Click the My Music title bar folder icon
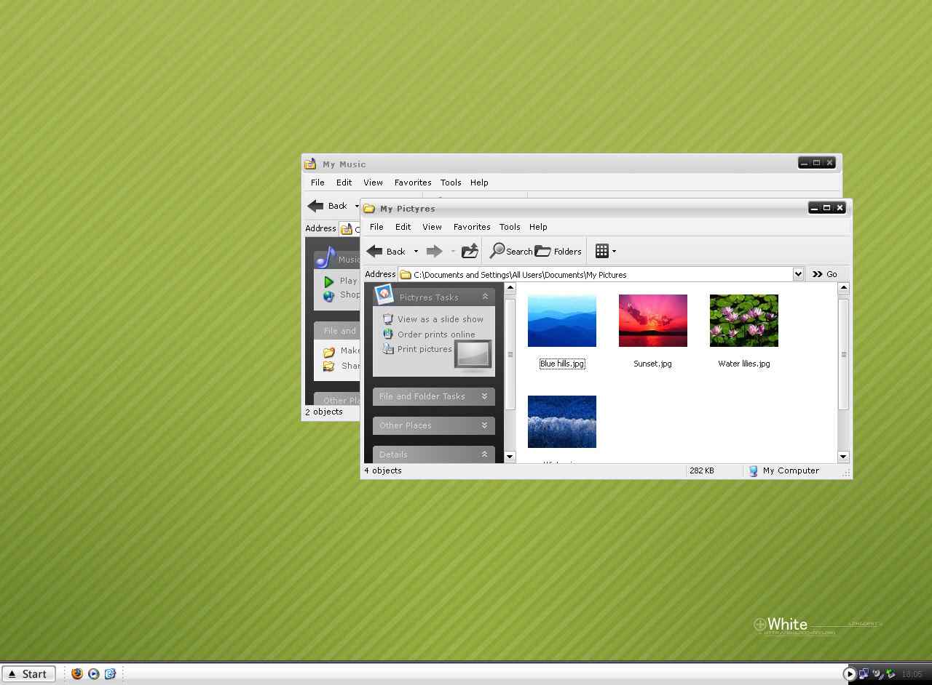The height and width of the screenshot is (685, 932). tap(310, 164)
